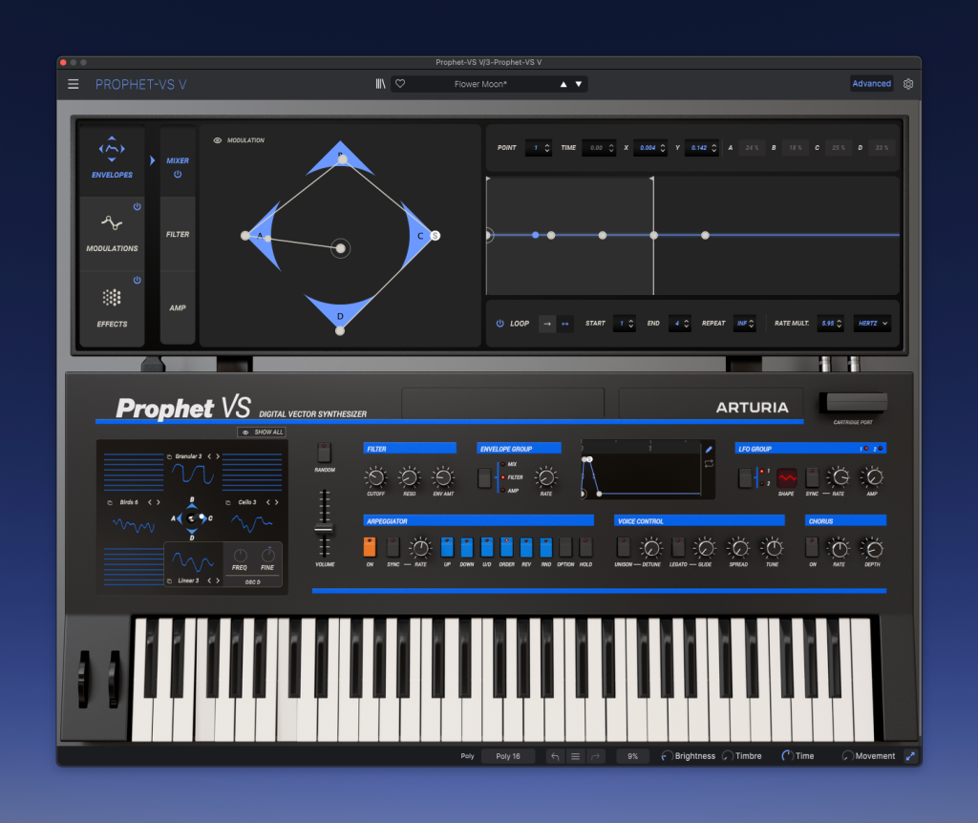Open the hamburger main menu

click(x=74, y=84)
